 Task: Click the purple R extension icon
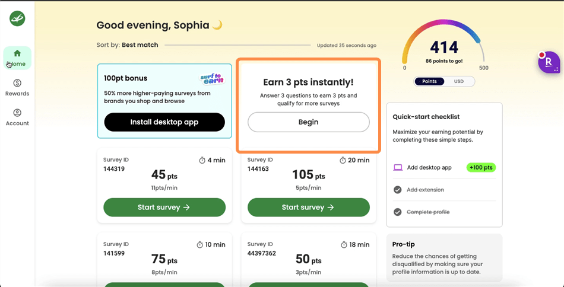click(549, 62)
